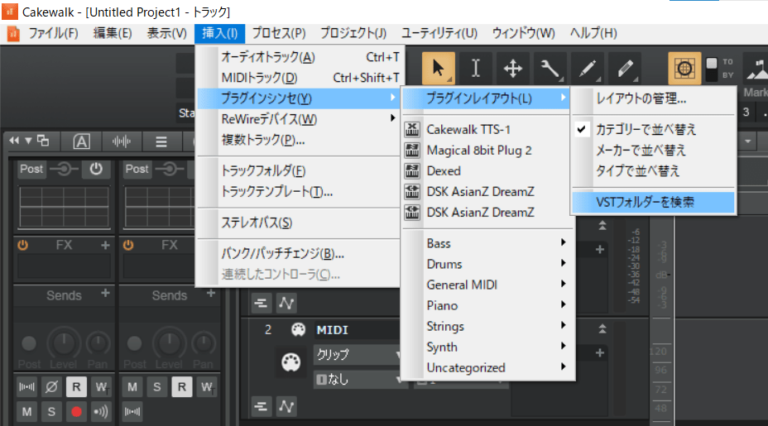Click the double-arrow collapse inspector icon

click(14, 141)
